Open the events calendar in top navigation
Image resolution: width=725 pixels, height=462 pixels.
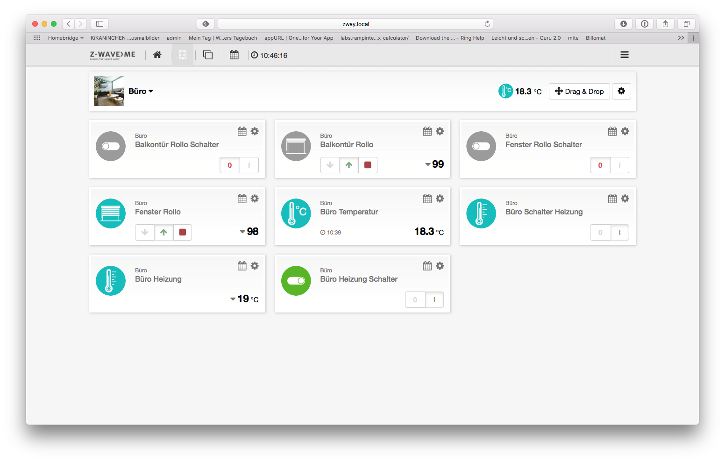(234, 55)
